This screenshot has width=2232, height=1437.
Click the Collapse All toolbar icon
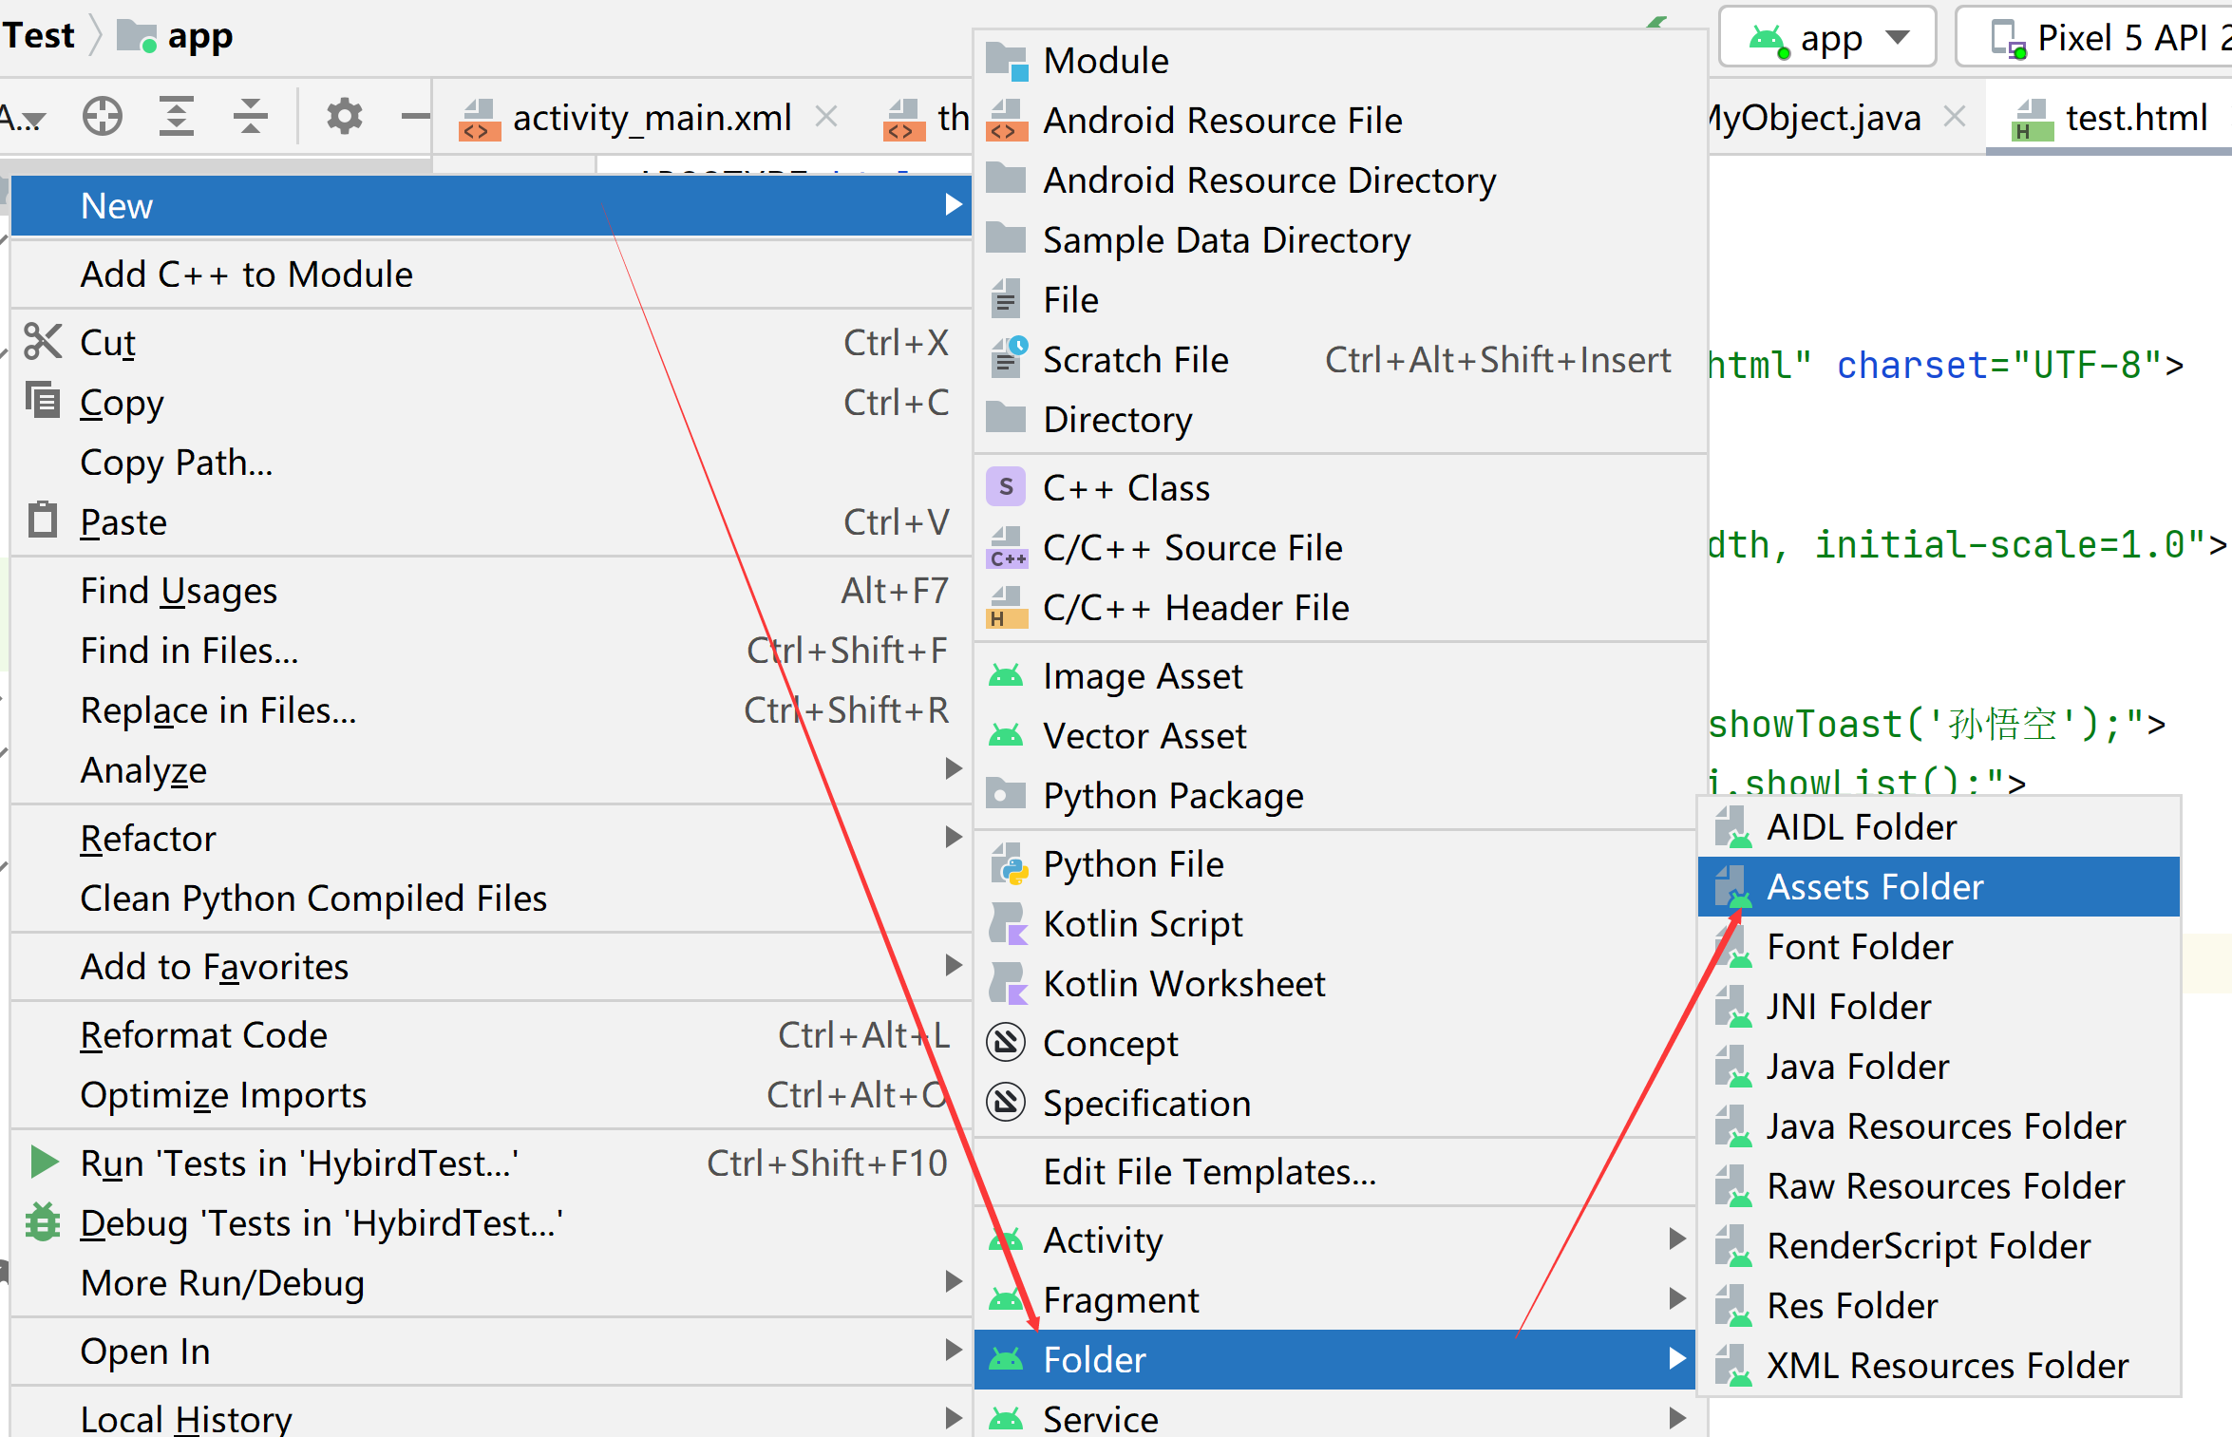click(251, 118)
